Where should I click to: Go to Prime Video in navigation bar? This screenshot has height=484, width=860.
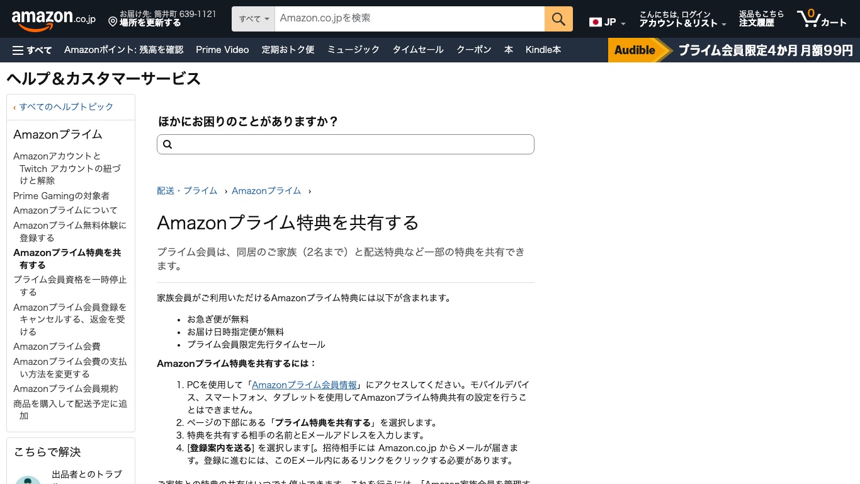coord(222,50)
